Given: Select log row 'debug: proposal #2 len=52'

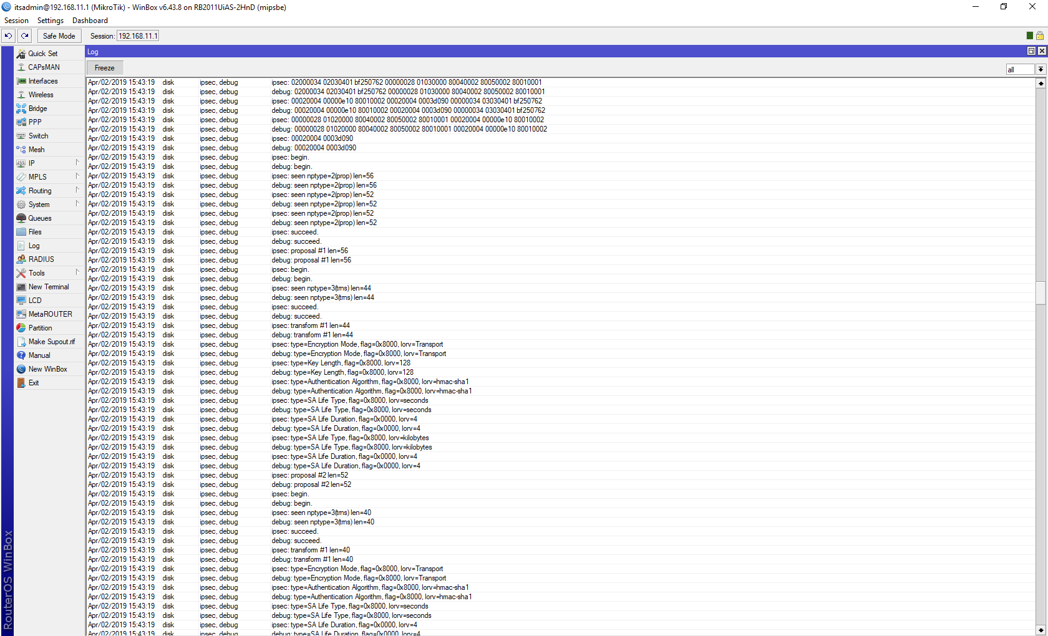Looking at the screenshot, I should 560,484.
